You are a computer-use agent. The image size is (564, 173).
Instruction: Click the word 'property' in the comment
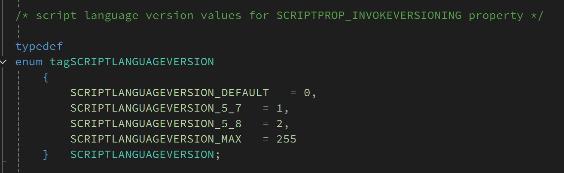point(496,16)
